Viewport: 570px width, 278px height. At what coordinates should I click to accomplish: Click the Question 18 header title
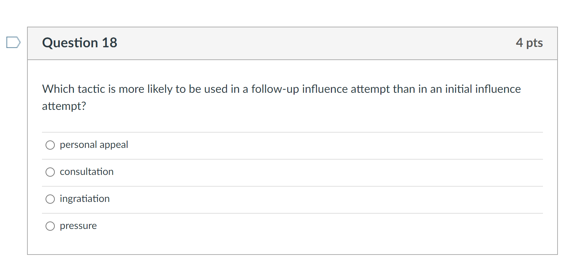(x=79, y=43)
